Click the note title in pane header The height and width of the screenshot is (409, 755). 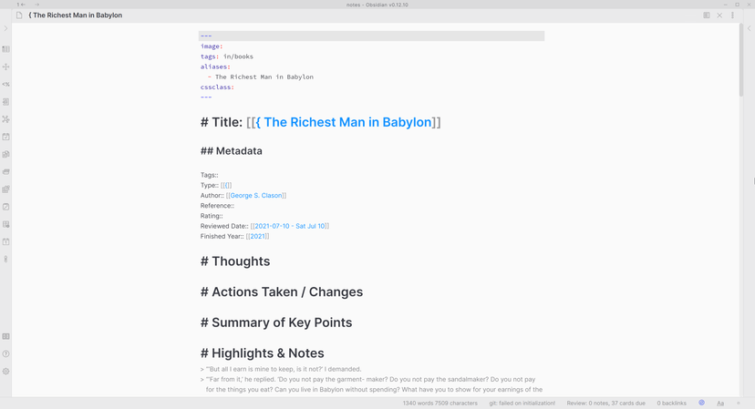pos(75,15)
